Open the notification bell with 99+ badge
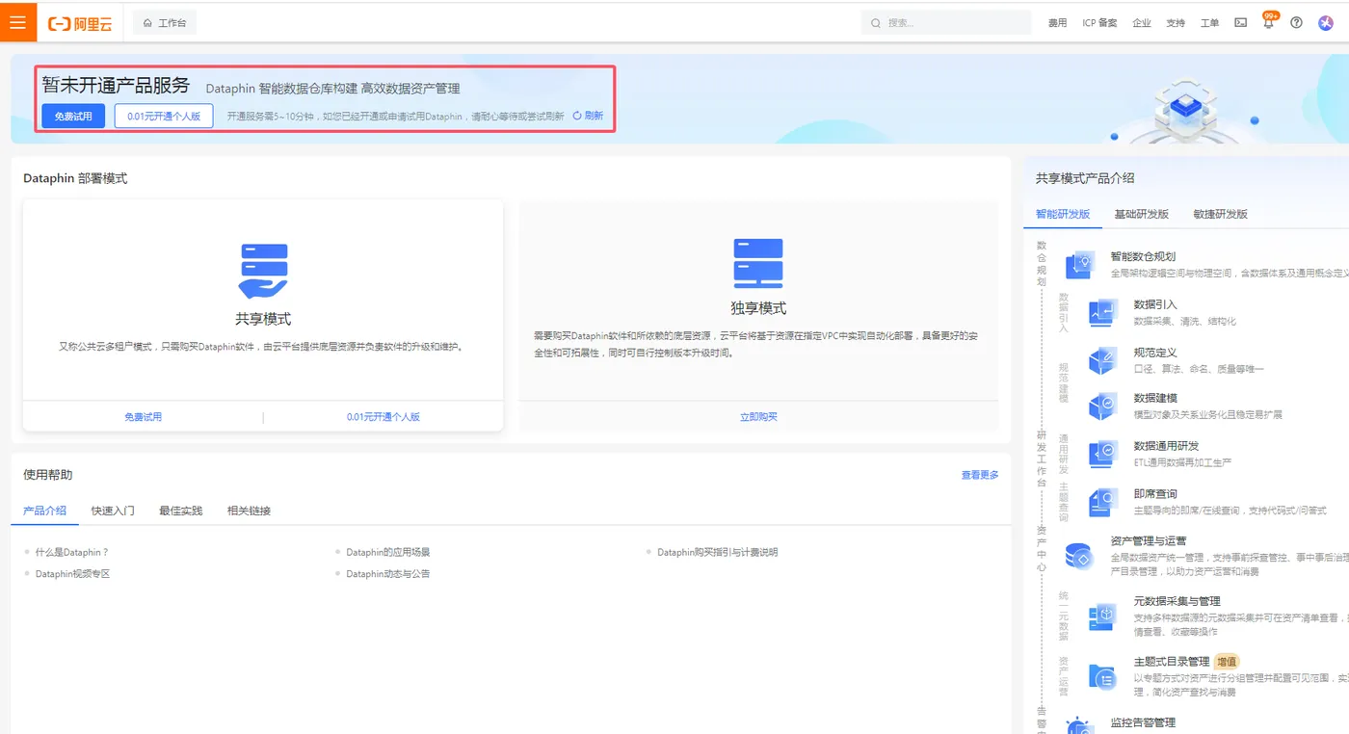1349x734 pixels. pyautogui.click(x=1268, y=21)
